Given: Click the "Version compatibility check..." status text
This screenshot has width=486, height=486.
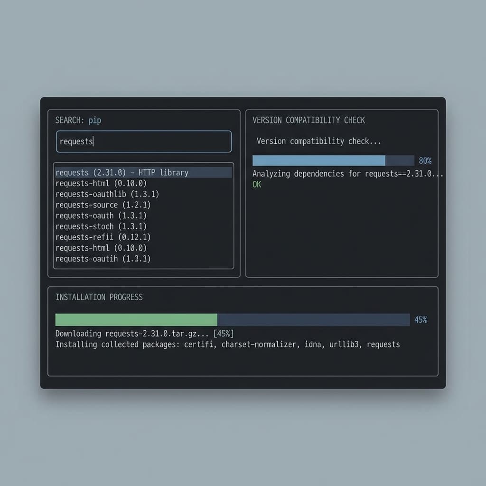Looking at the screenshot, I should coord(318,141).
